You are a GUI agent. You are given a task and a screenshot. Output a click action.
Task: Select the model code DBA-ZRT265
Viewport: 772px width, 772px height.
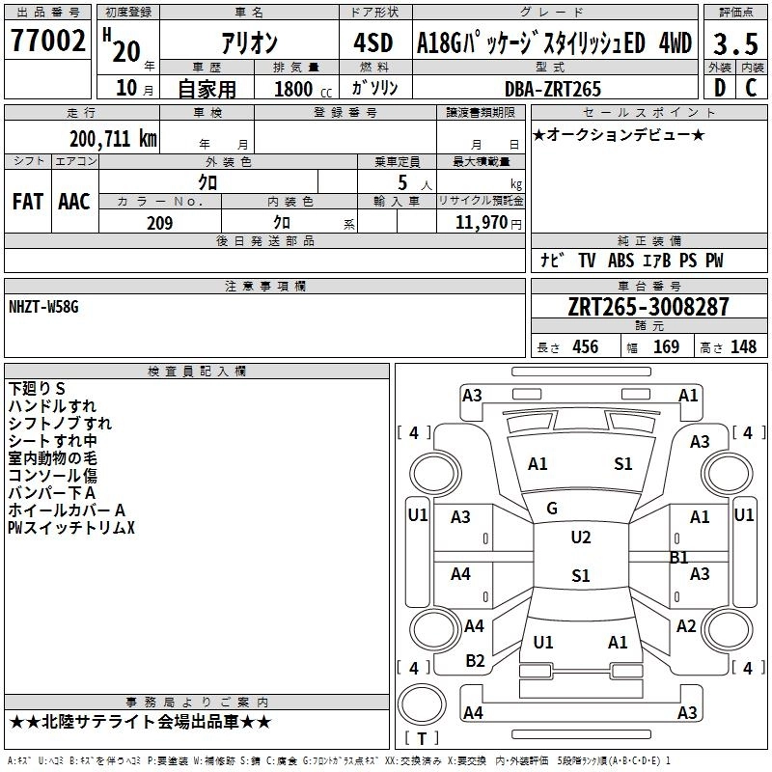point(553,89)
